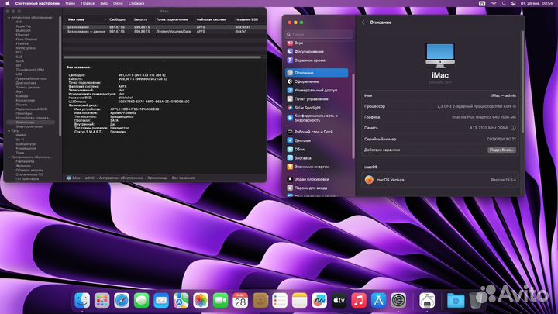Select Siri и Spotlight in Settings sidebar
This screenshot has width=558, height=314.
pos(317,108)
